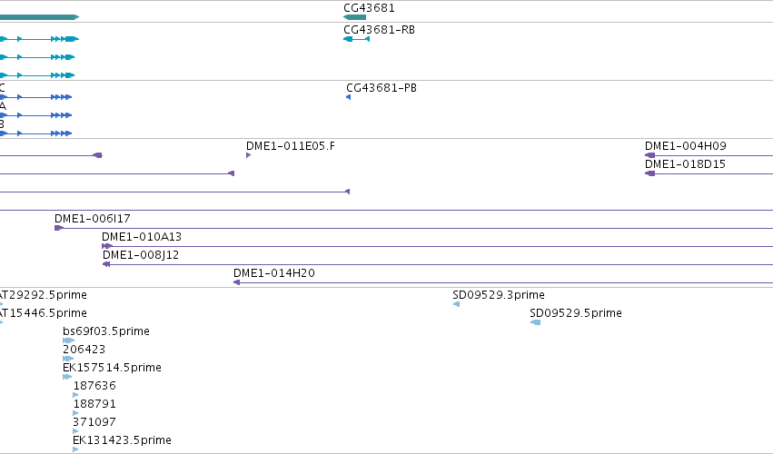Click the AT15446.5prime label

44,313
